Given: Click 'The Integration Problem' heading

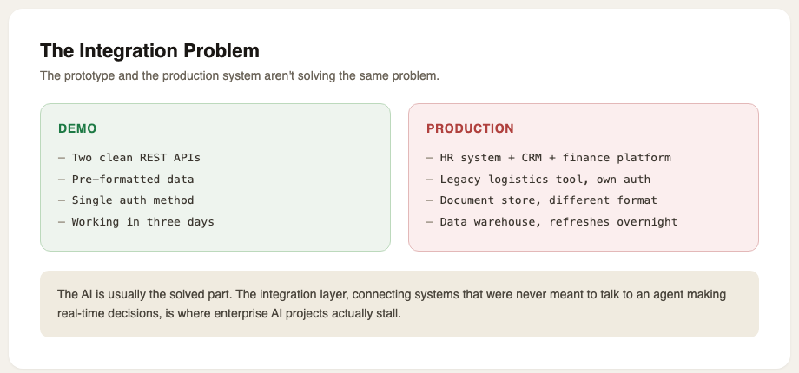Looking at the screenshot, I should click(x=149, y=51).
